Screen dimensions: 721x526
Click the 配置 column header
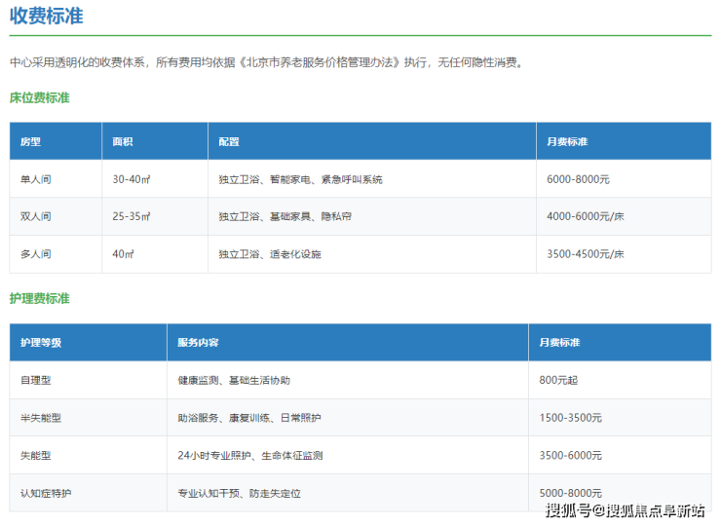point(229,141)
